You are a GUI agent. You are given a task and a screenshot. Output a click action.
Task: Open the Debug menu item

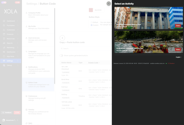[x=11, y=65]
